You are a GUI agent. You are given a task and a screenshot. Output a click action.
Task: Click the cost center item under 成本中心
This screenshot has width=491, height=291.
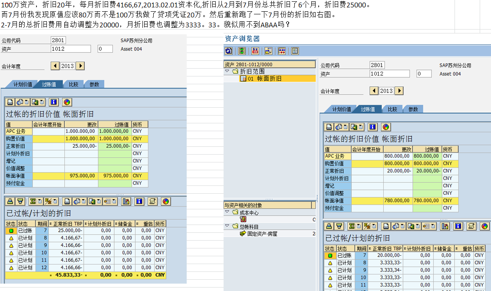coord(243,219)
